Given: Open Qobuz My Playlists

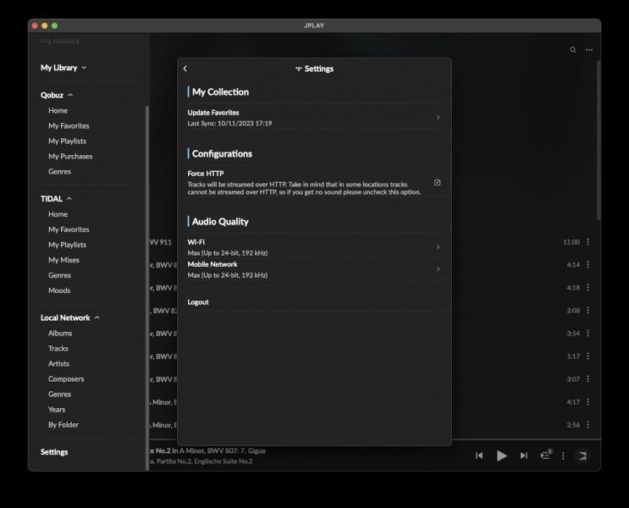Looking at the screenshot, I should [x=67, y=141].
